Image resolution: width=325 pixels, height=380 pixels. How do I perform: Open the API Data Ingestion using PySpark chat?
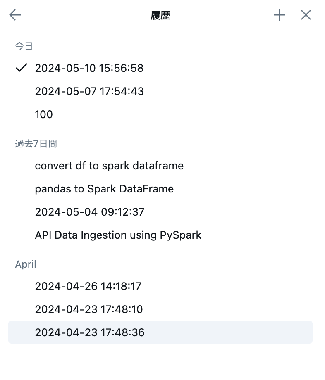(x=118, y=235)
